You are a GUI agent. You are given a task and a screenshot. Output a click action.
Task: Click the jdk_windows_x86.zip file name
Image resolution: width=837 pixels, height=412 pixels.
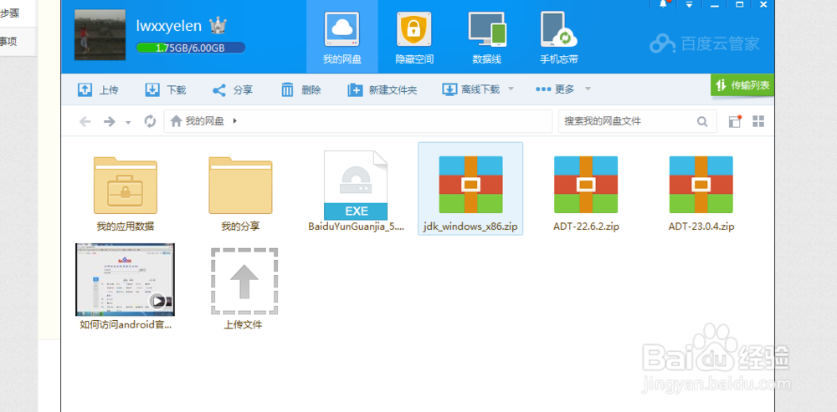pyautogui.click(x=470, y=226)
